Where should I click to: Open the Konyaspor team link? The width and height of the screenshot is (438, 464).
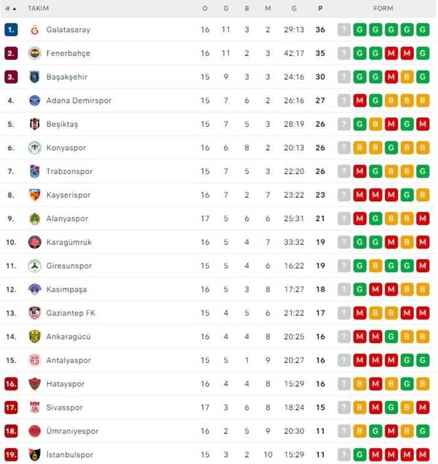(x=66, y=148)
